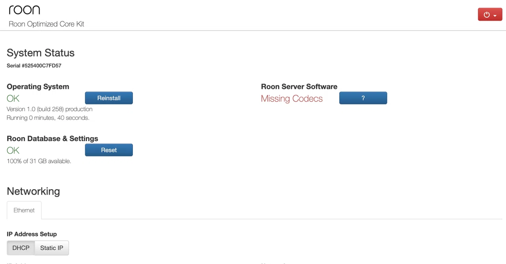Click the Roon Server Software heading
506x264 pixels.
[299, 87]
